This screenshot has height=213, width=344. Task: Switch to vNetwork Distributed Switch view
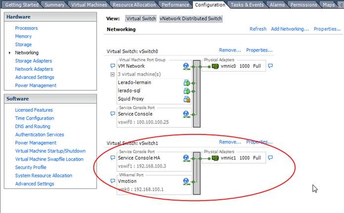pos(191,19)
